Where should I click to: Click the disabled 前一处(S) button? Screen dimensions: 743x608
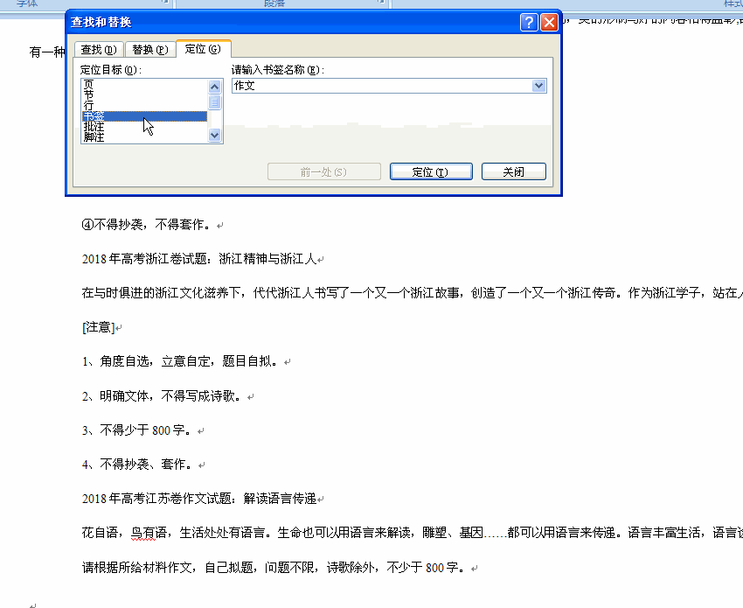coord(324,171)
